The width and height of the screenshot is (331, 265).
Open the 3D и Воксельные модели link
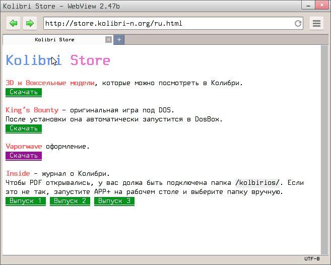tap(50, 83)
